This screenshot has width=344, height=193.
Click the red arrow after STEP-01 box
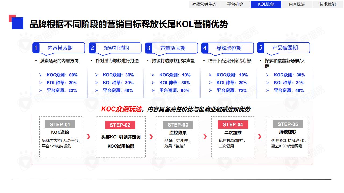[x=89, y=137]
